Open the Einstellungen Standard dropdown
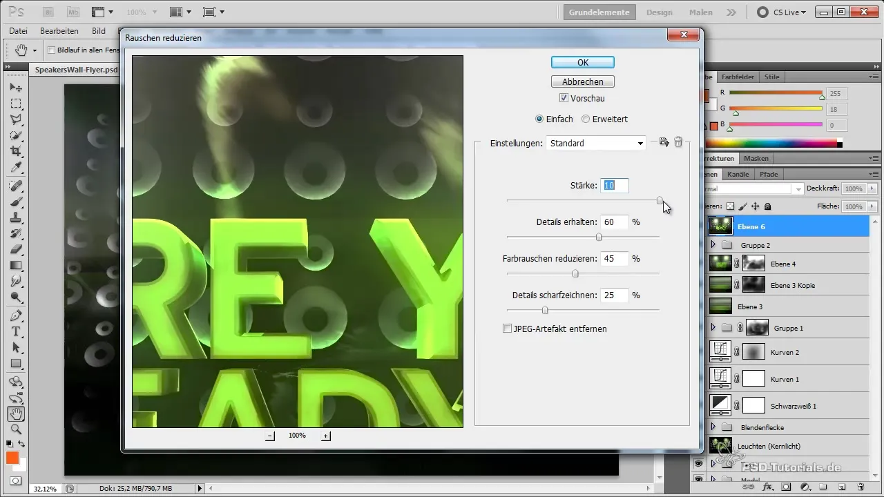Viewport: 884px width, 497px height. [596, 143]
